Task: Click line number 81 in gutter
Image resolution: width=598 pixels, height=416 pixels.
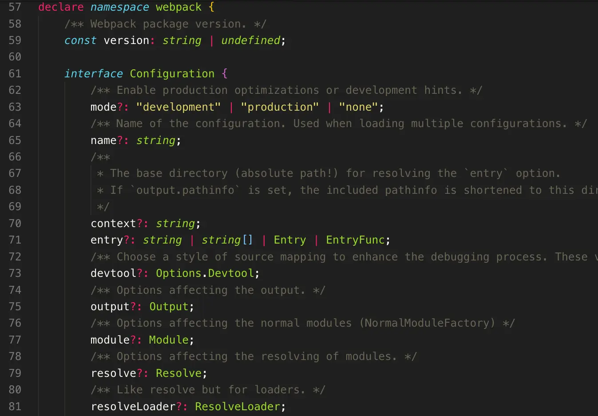Action: (15, 407)
